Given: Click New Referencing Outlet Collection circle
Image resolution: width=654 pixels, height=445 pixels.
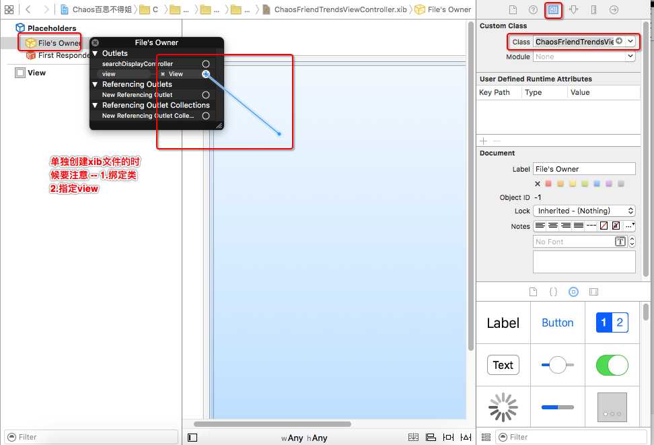Looking at the screenshot, I should tap(206, 116).
